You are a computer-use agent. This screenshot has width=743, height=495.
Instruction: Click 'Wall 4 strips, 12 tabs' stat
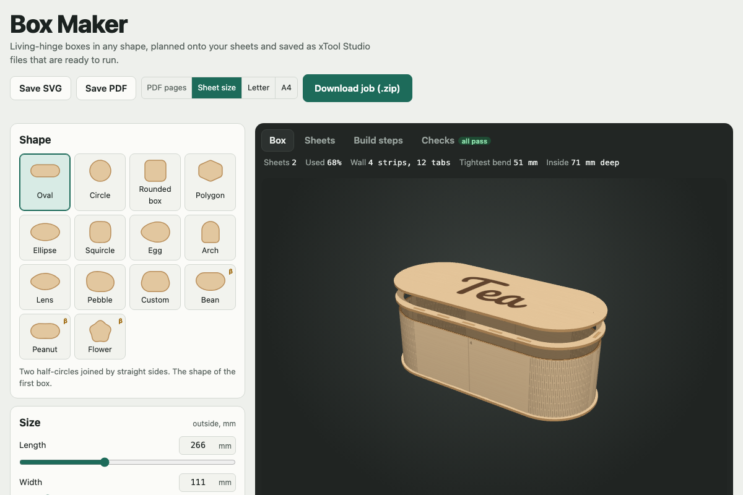tap(400, 163)
